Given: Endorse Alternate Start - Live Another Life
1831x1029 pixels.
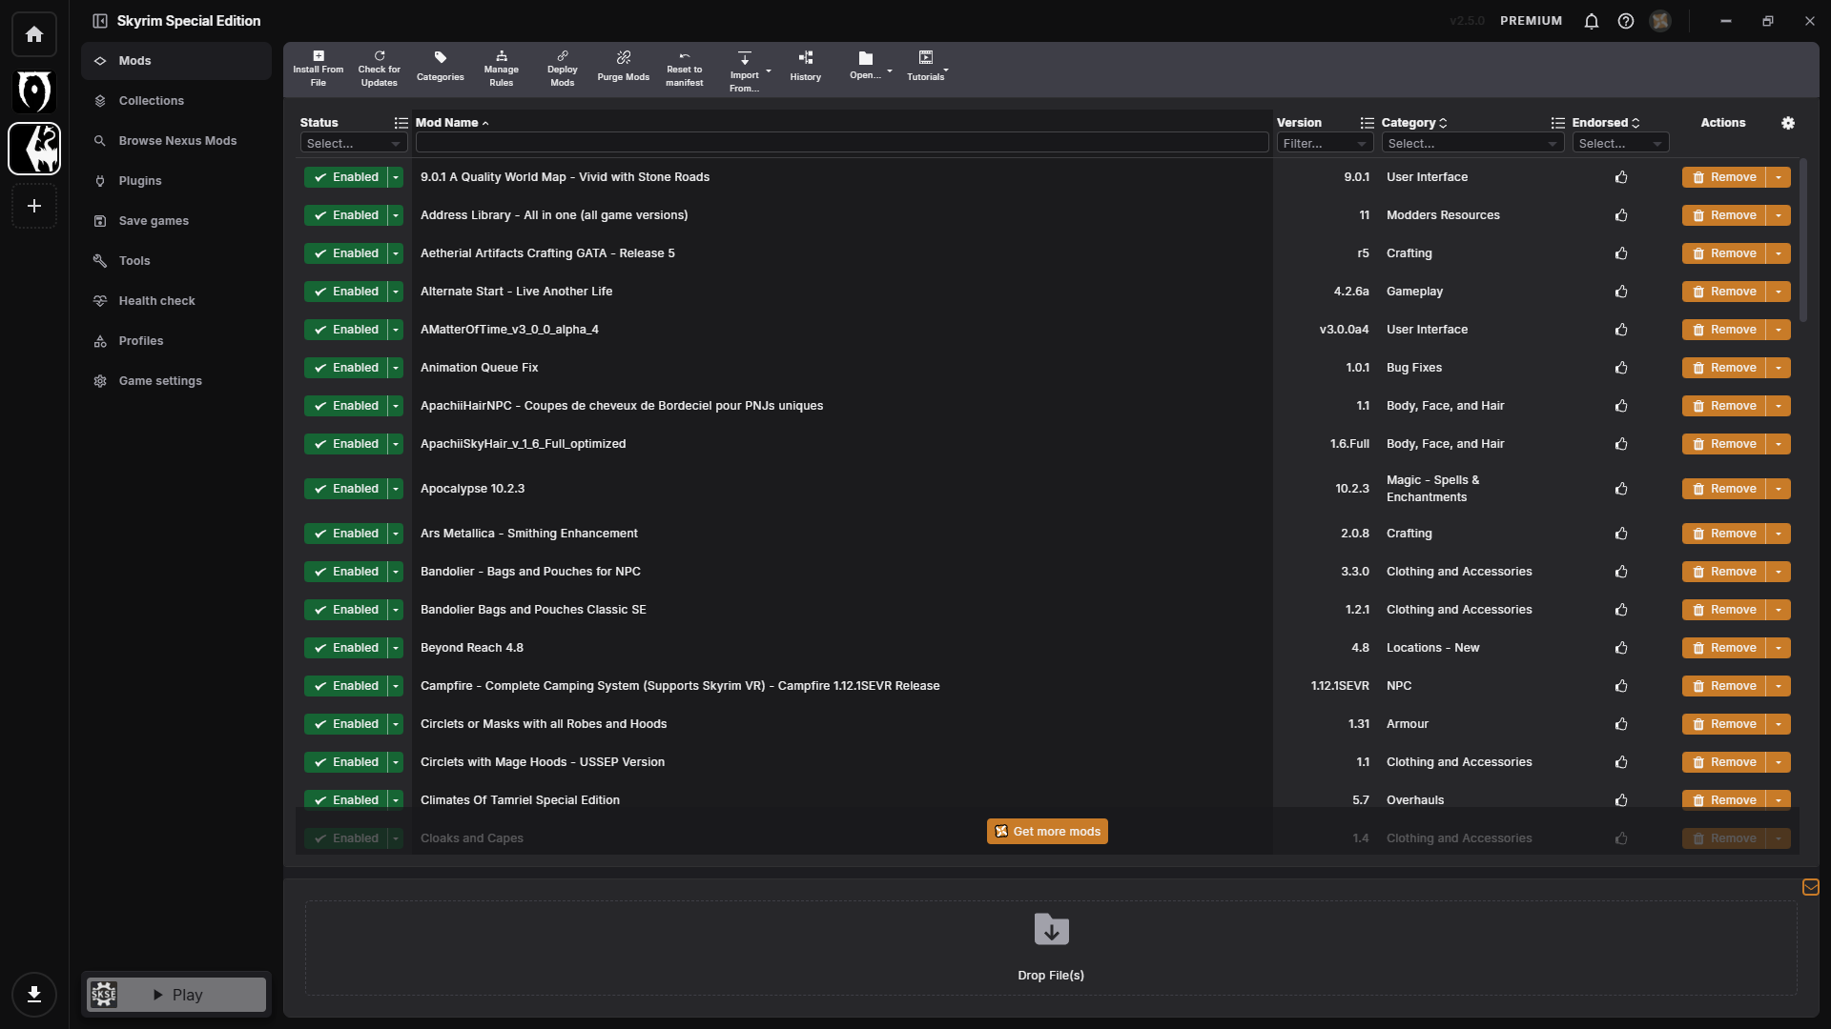Looking at the screenshot, I should tap(1621, 292).
